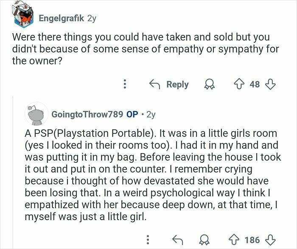This screenshot has width=297, height=249.
Task: Give award to GoingtoThrow789's reply
Action: (x=205, y=240)
